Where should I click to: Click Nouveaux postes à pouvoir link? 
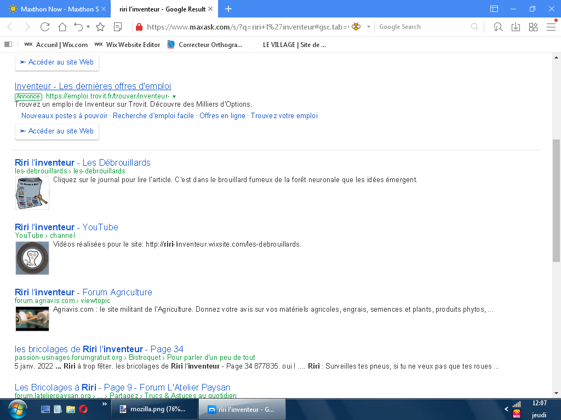[65, 116]
